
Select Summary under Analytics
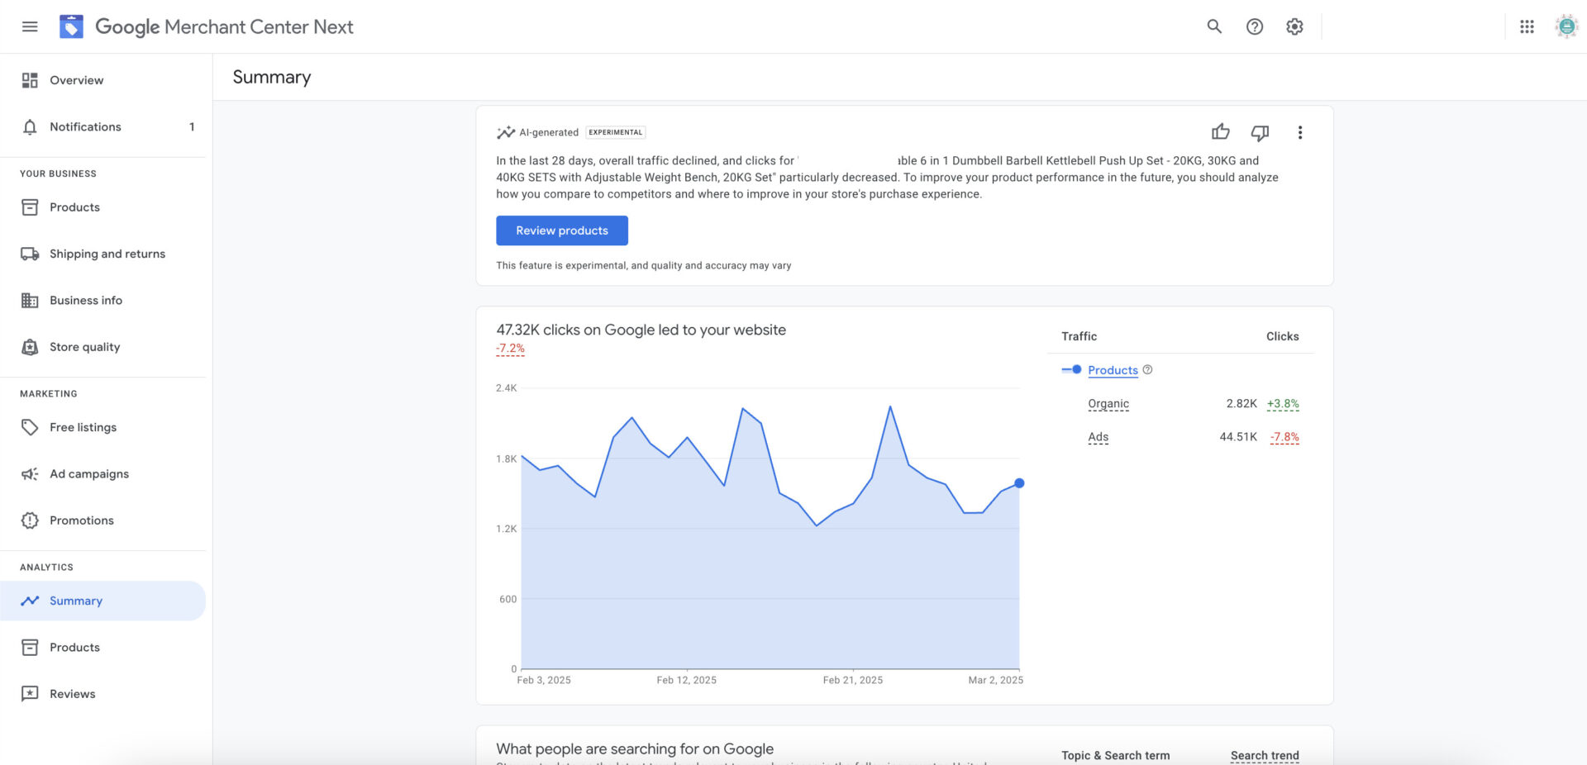[102, 601]
